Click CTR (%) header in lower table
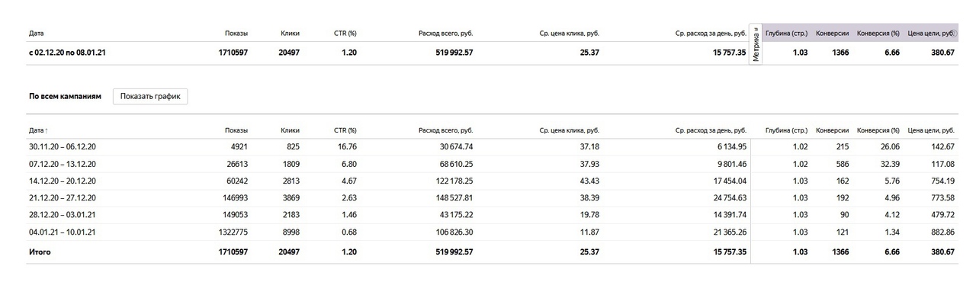 [345, 130]
